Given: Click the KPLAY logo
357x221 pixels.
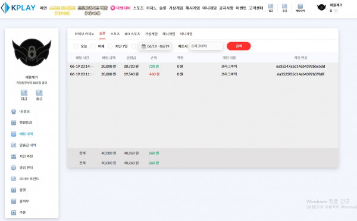Looking at the screenshot, I should coord(18,8).
